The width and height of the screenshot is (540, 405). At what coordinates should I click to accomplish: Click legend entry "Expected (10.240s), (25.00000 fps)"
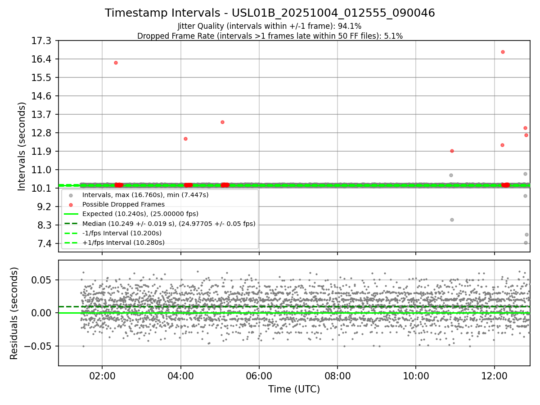point(140,214)
